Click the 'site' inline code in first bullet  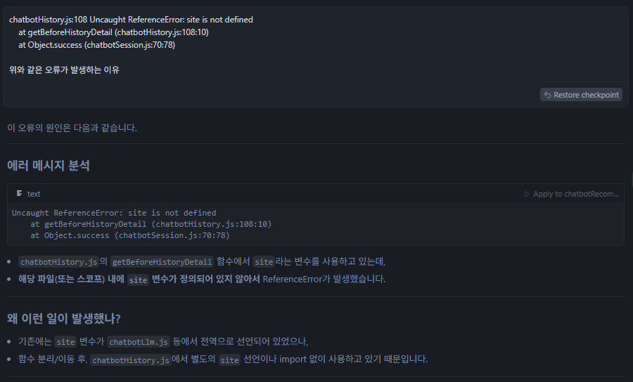click(264, 262)
